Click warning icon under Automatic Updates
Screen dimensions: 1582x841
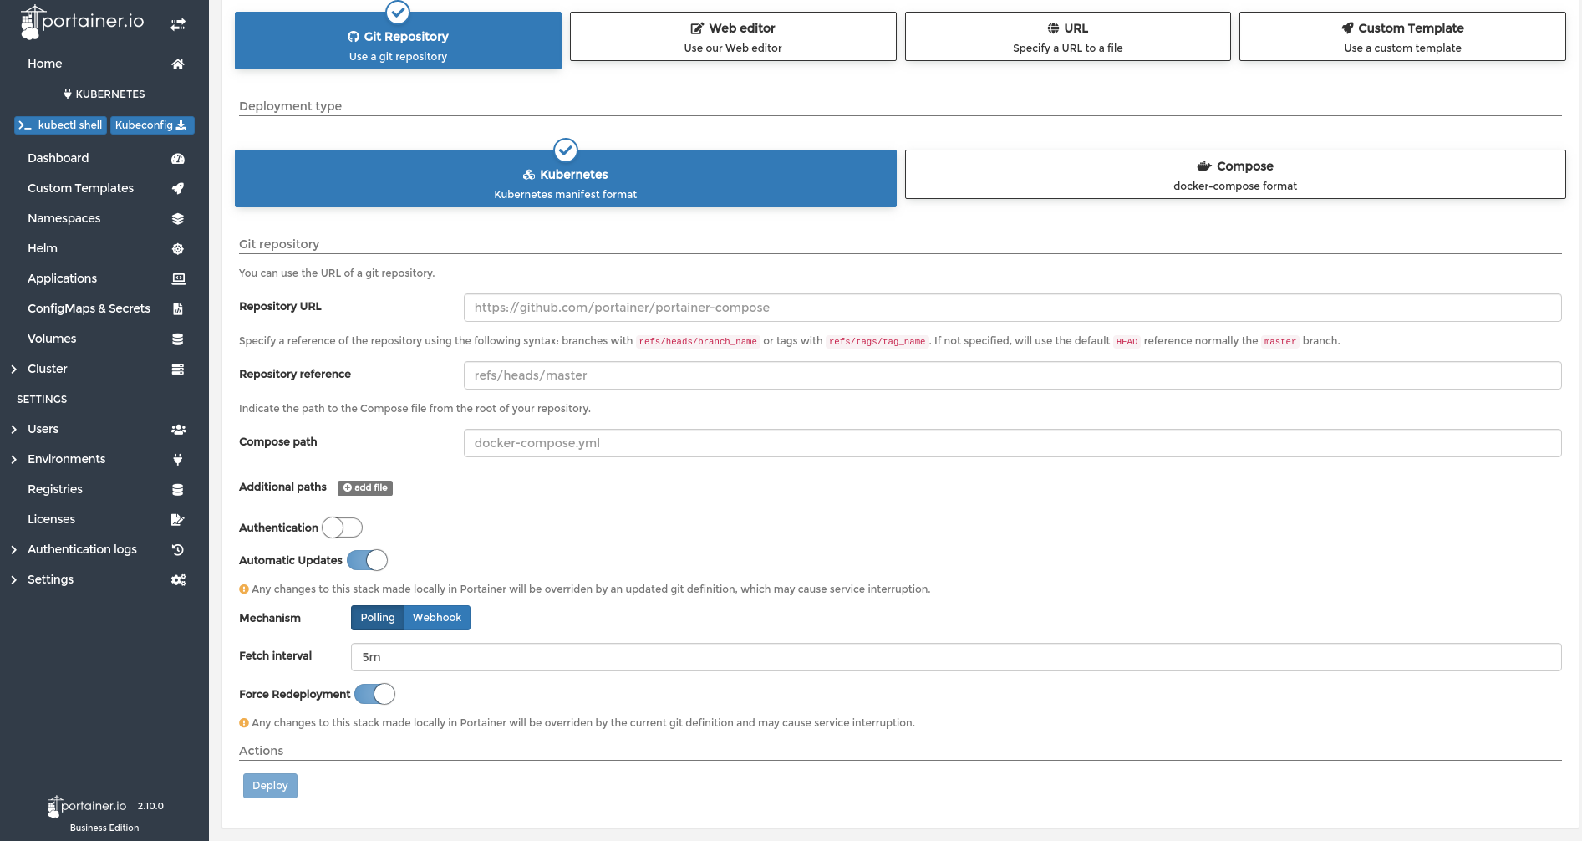(244, 589)
